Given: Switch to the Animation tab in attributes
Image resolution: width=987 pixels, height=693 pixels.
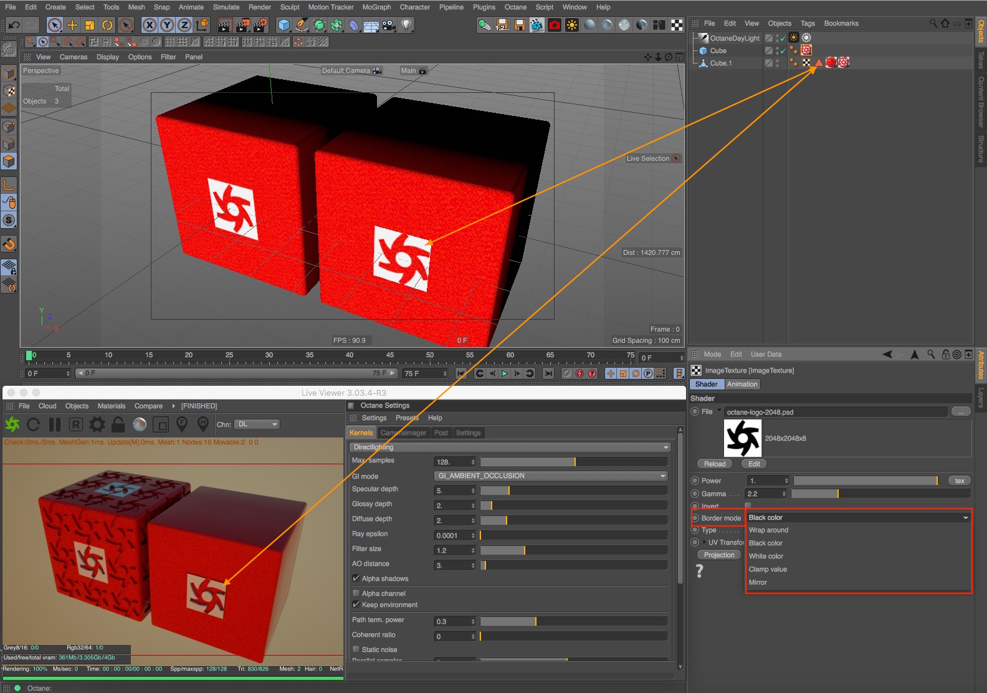Looking at the screenshot, I should click(x=742, y=384).
